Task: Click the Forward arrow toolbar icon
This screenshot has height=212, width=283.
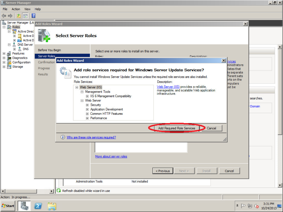Action: [x=10, y=16]
